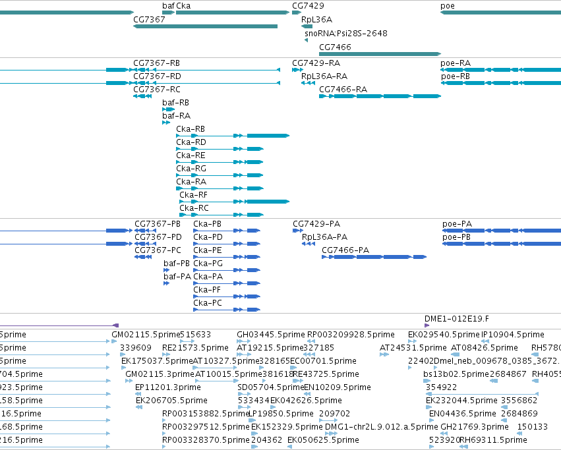Click the snoRNA:Psi28S-2648 label
The width and height of the screenshot is (561, 450).
(x=346, y=33)
